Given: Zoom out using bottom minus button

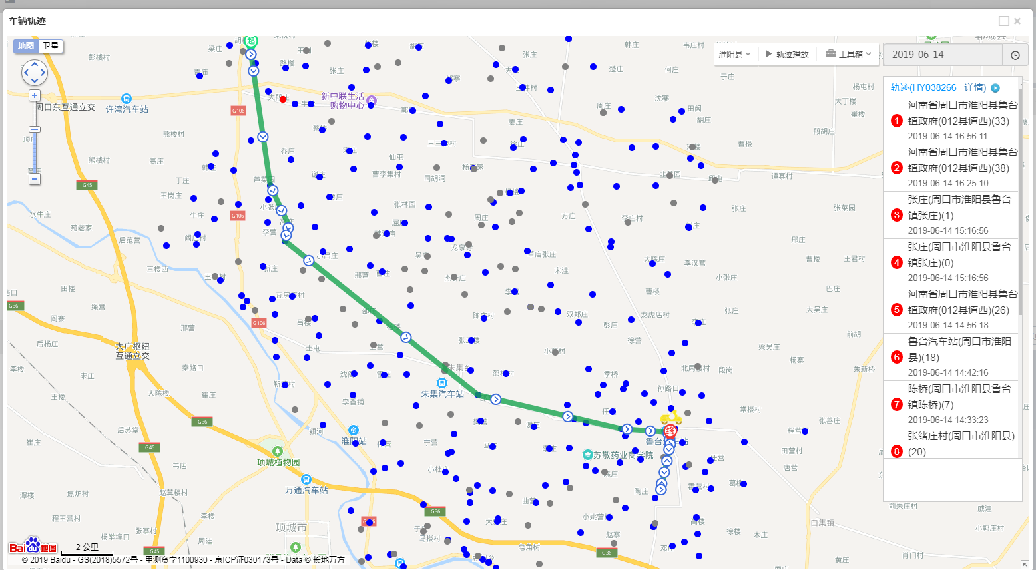Looking at the screenshot, I should point(35,179).
